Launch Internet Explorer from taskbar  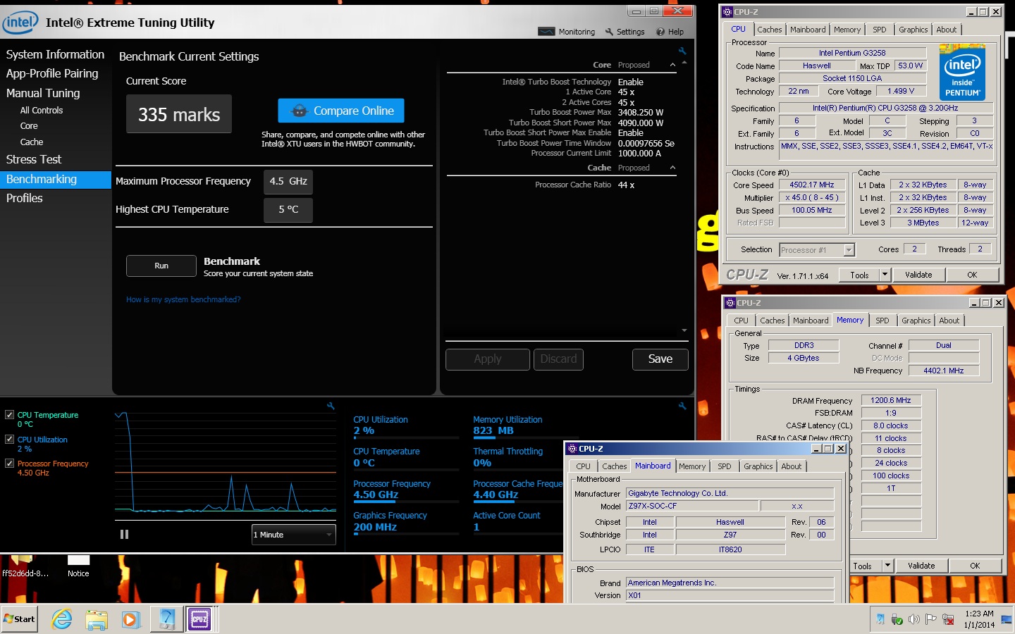click(62, 619)
